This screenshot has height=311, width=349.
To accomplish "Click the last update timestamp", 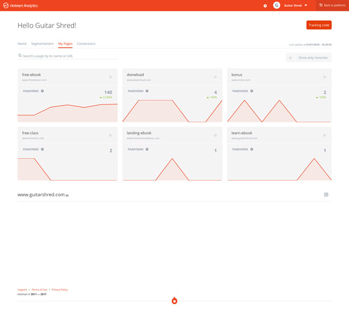I will [310, 45].
